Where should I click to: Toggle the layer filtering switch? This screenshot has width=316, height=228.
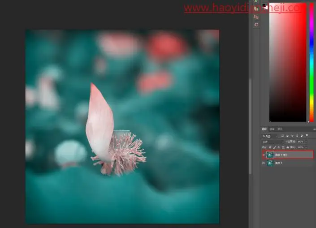pos(307,135)
